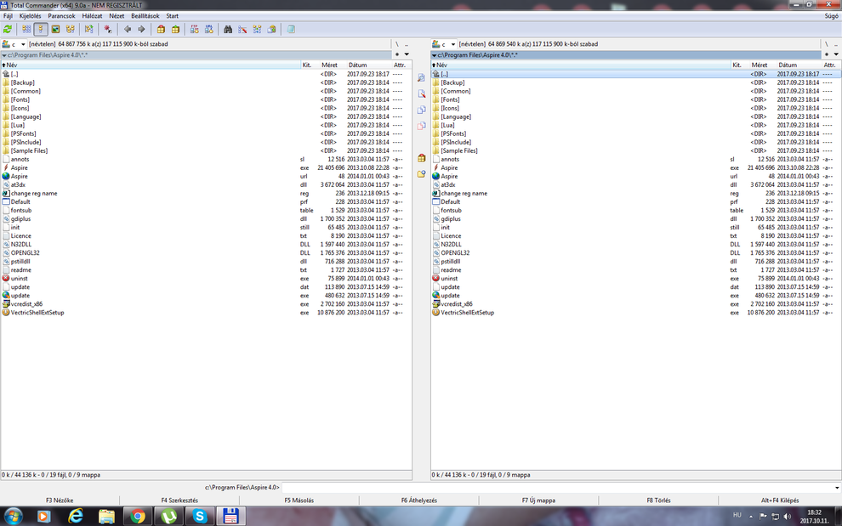Toggle the Thumbnail view toolbar button
Screen dimensions: 842x526
pos(55,29)
